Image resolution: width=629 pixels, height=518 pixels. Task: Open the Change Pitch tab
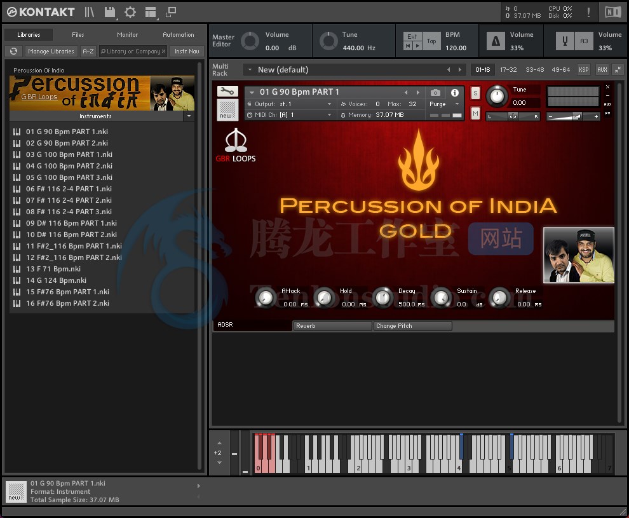(412, 326)
